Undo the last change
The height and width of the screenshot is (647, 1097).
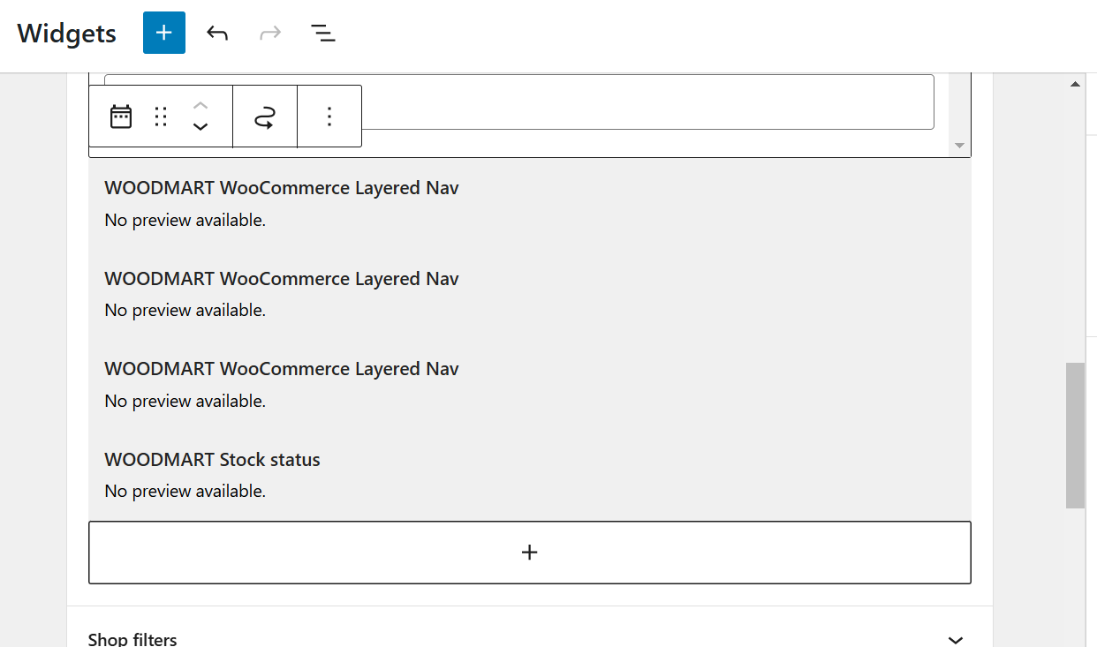point(217,33)
